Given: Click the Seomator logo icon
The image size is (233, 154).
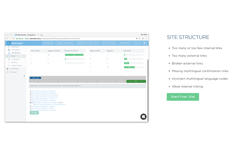Looking at the screenshot, I should pyautogui.click(x=9, y=43).
